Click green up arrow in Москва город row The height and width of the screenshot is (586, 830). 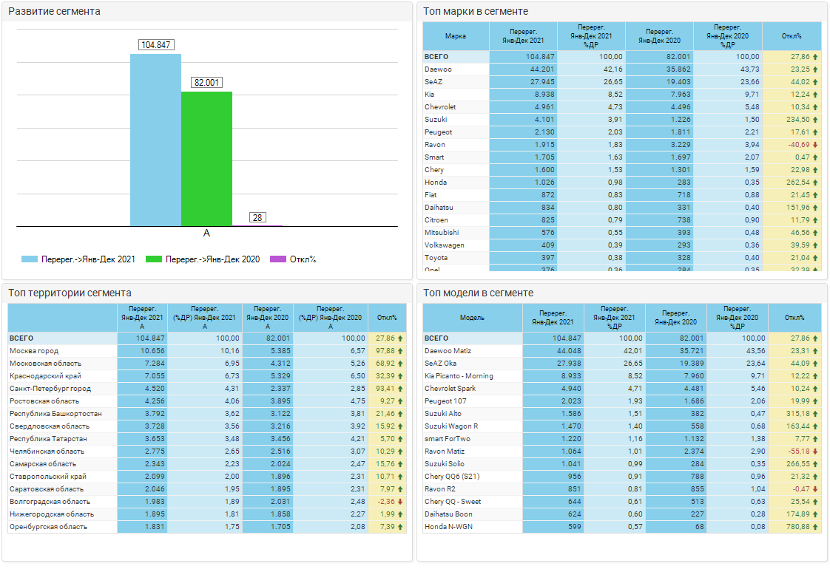(x=400, y=351)
